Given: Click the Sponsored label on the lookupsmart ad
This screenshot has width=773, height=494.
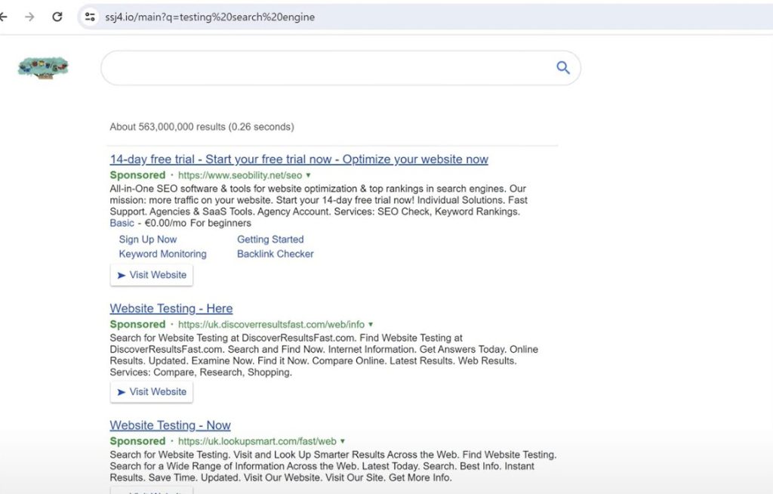Looking at the screenshot, I should coord(137,441).
